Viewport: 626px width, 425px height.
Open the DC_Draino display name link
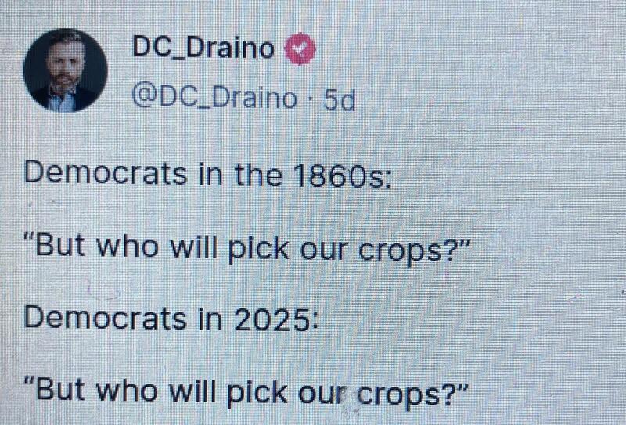click(x=203, y=50)
